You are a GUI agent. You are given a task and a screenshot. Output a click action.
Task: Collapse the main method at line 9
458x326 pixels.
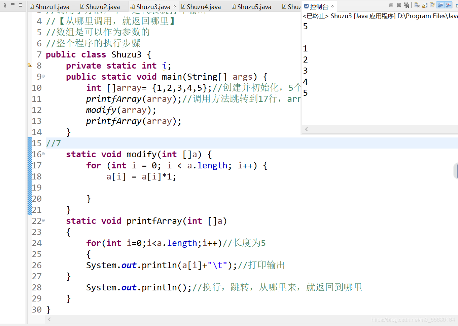click(x=43, y=77)
